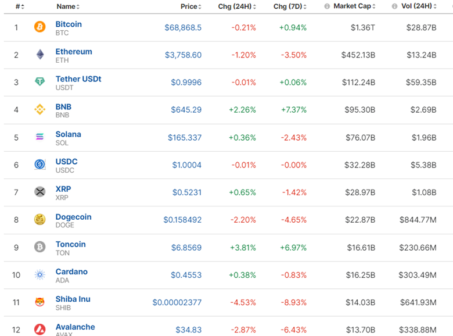This screenshot has width=453, height=336.
Task: Select Dogecoin 7D change -4.65%
Action: tap(293, 220)
